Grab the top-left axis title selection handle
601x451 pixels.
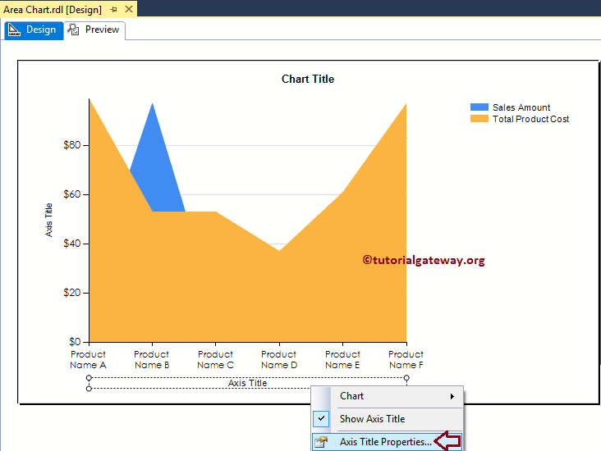[x=89, y=378]
